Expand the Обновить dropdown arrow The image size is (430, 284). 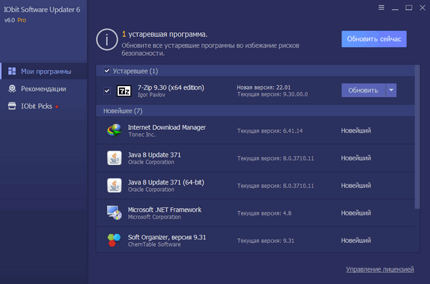392,91
